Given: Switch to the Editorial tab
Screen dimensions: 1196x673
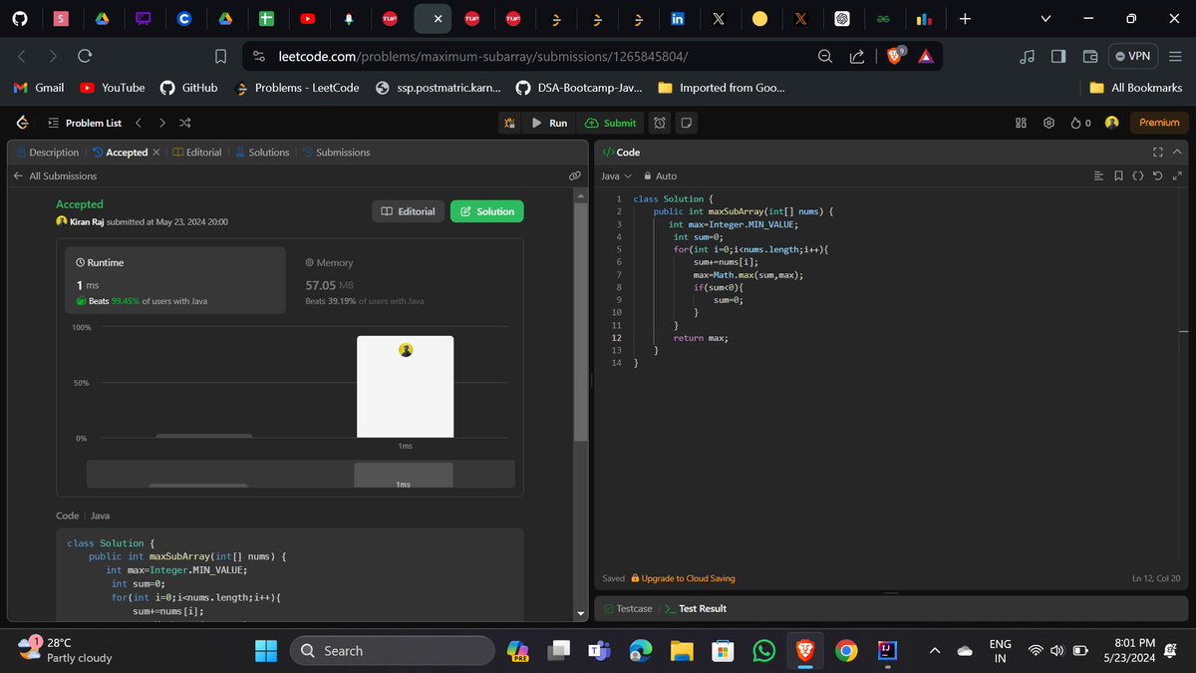Looking at the screenshot, I should tap(197, 153).
